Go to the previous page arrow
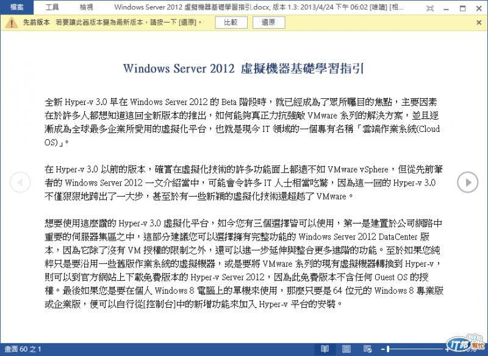This screenshot has width=488, height=356. pyautogui.click(x=20, y=182)
